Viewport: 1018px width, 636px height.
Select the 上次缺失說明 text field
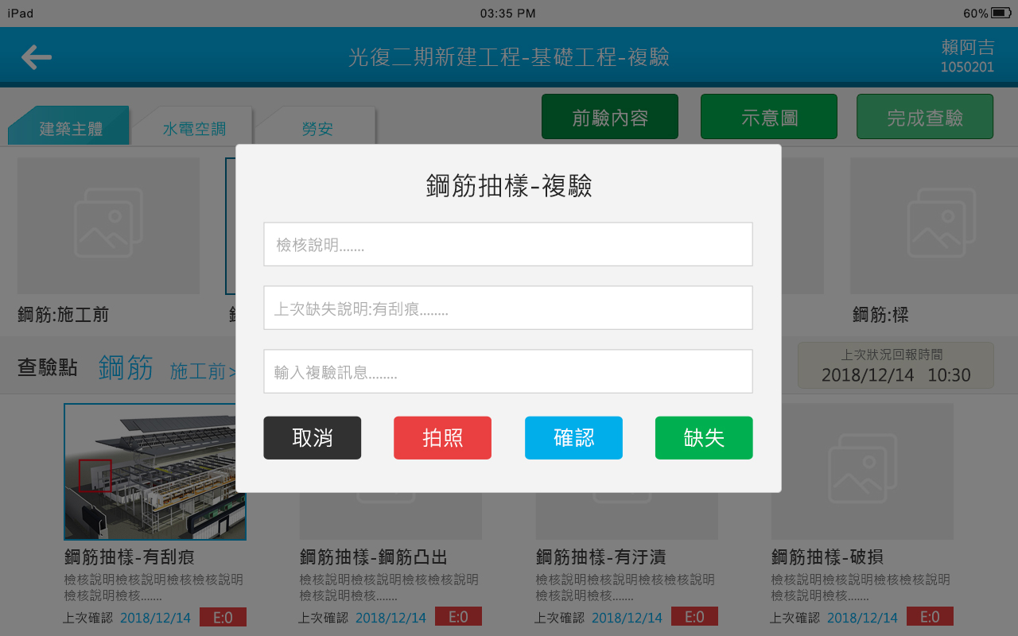[x=507, y=308]
